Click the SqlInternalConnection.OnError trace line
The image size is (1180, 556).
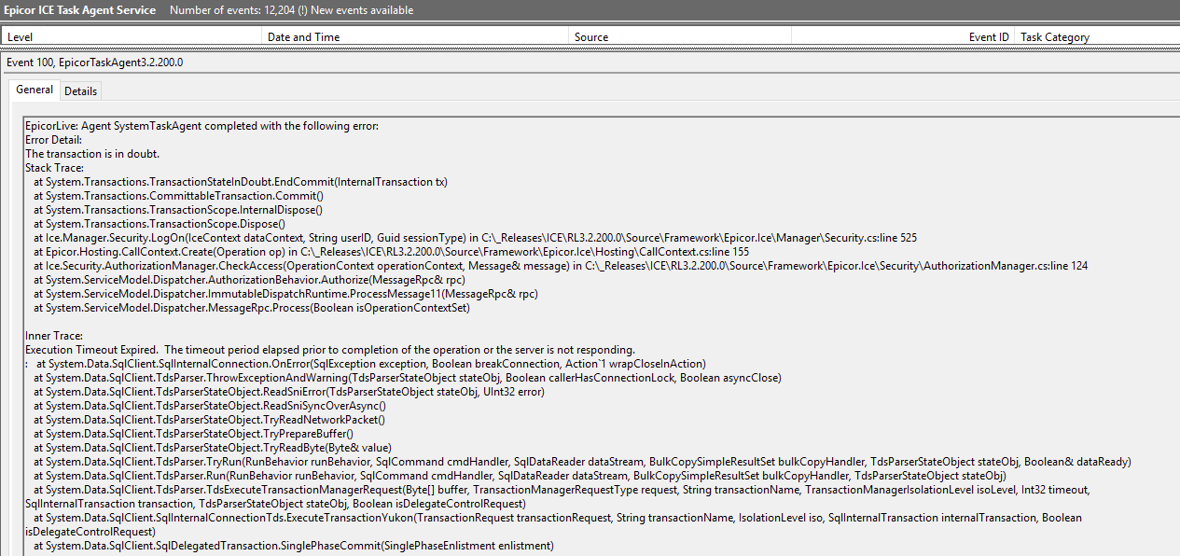366,364
